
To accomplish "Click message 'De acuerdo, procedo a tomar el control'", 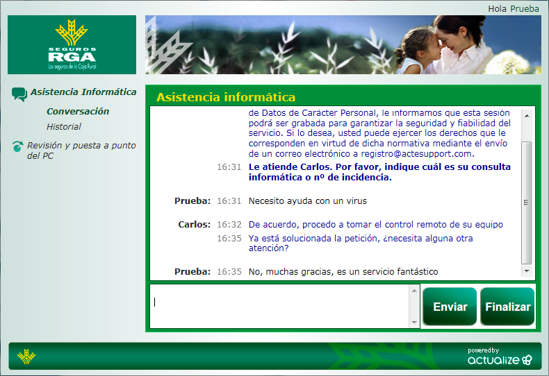I will tap(376, 224).
